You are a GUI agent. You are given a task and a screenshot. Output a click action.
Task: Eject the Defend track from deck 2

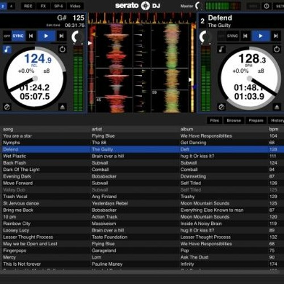(277, 107)
